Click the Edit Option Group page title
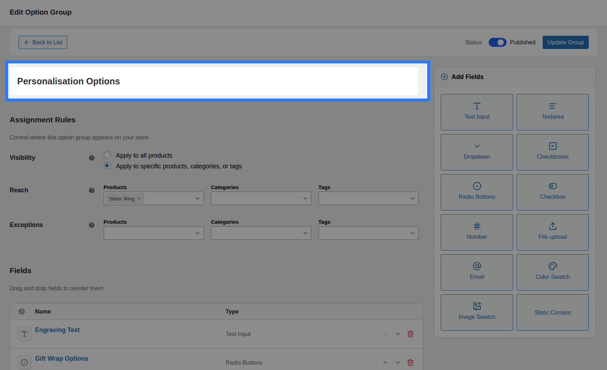 point(40,12)
